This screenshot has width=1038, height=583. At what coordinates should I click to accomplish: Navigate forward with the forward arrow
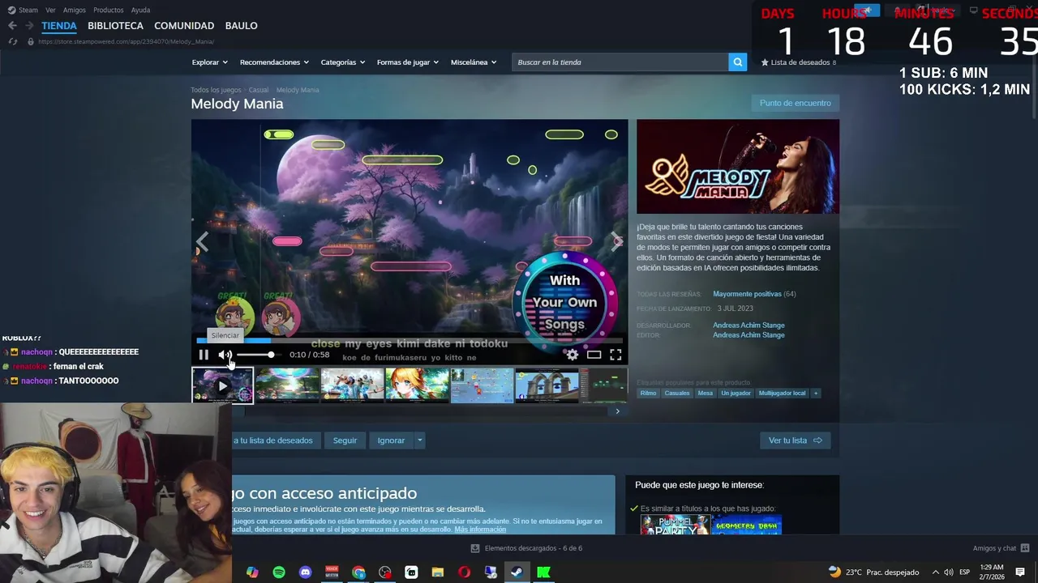coord(29,26)
